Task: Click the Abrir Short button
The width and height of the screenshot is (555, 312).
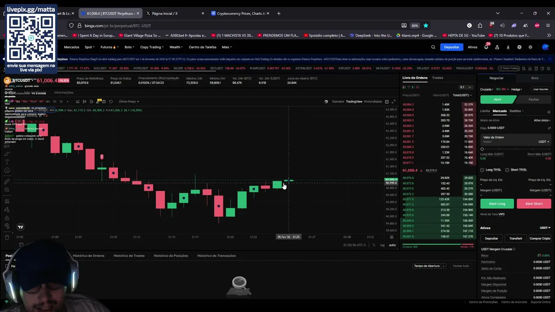Action: (x=534, y=204)
